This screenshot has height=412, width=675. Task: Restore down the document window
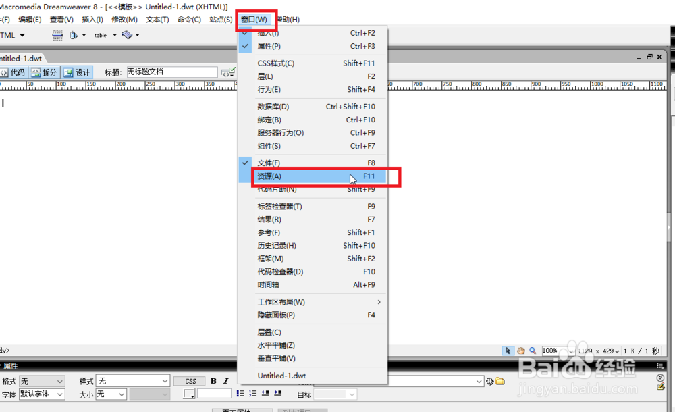coord(649,57)
